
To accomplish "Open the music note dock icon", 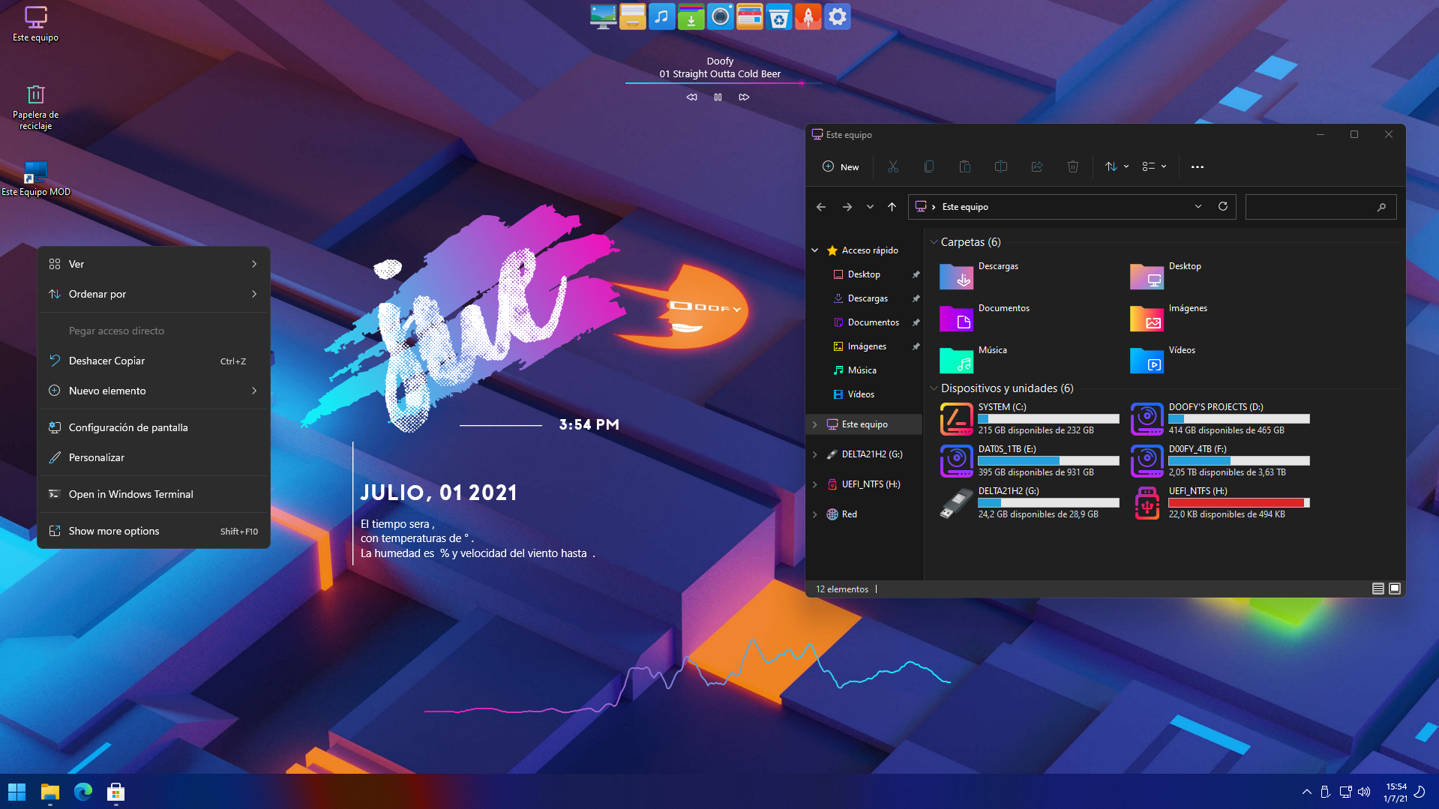I will [x=661, y=16].
